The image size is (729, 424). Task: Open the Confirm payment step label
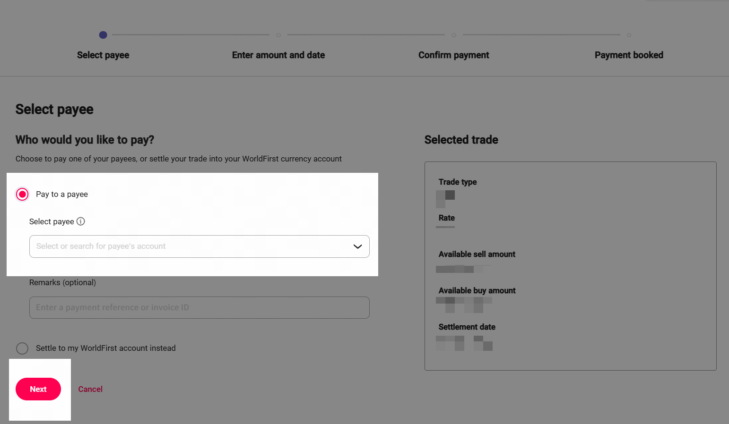click(454, 55)
